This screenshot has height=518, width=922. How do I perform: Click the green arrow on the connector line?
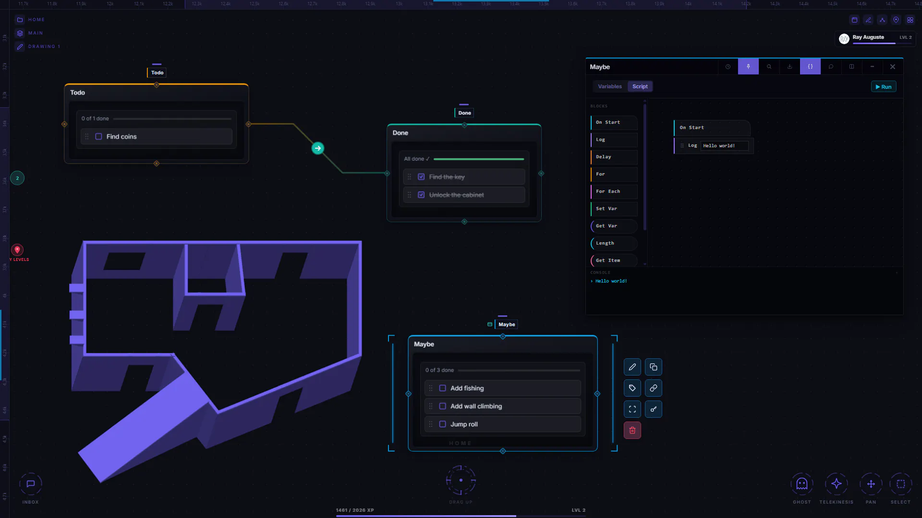[x=318, y=148]
